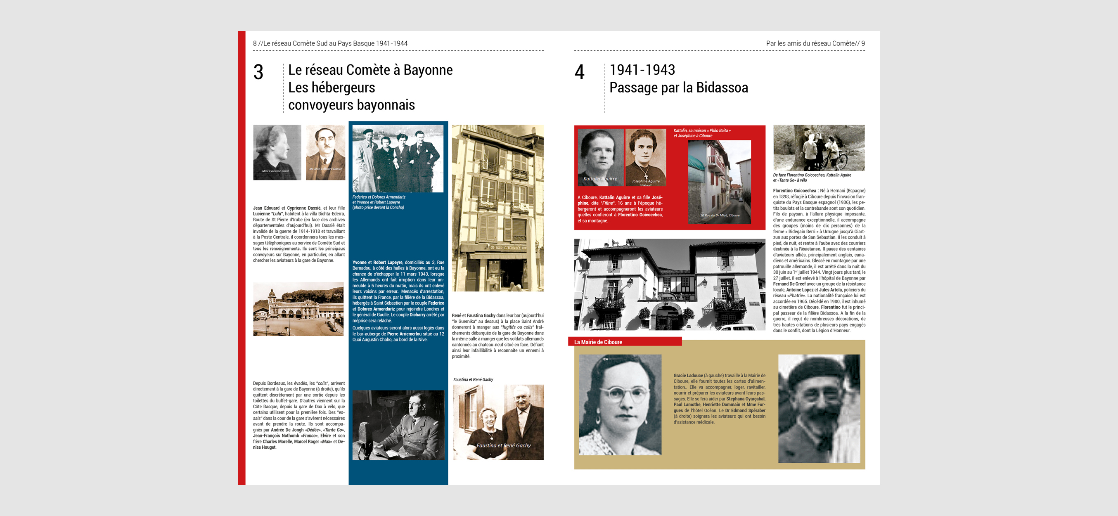Click the Faustina et René Gachy photo

tap(498, 422)
